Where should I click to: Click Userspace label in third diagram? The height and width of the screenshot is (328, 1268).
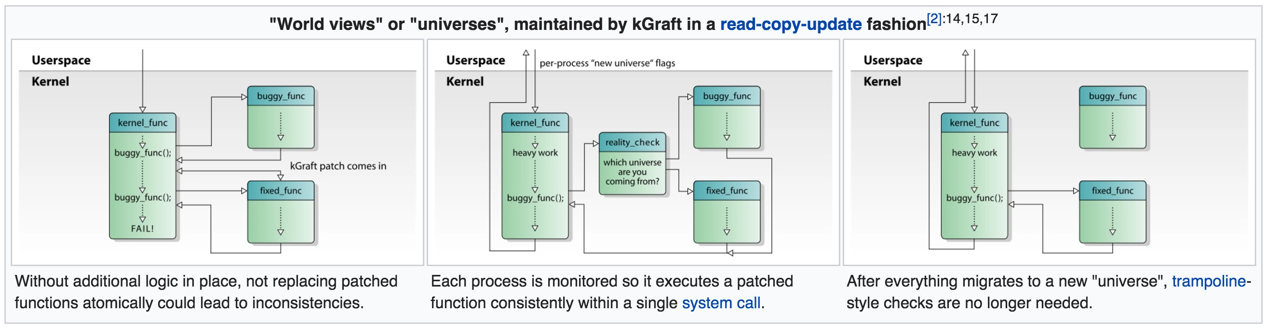click(893, 60)
